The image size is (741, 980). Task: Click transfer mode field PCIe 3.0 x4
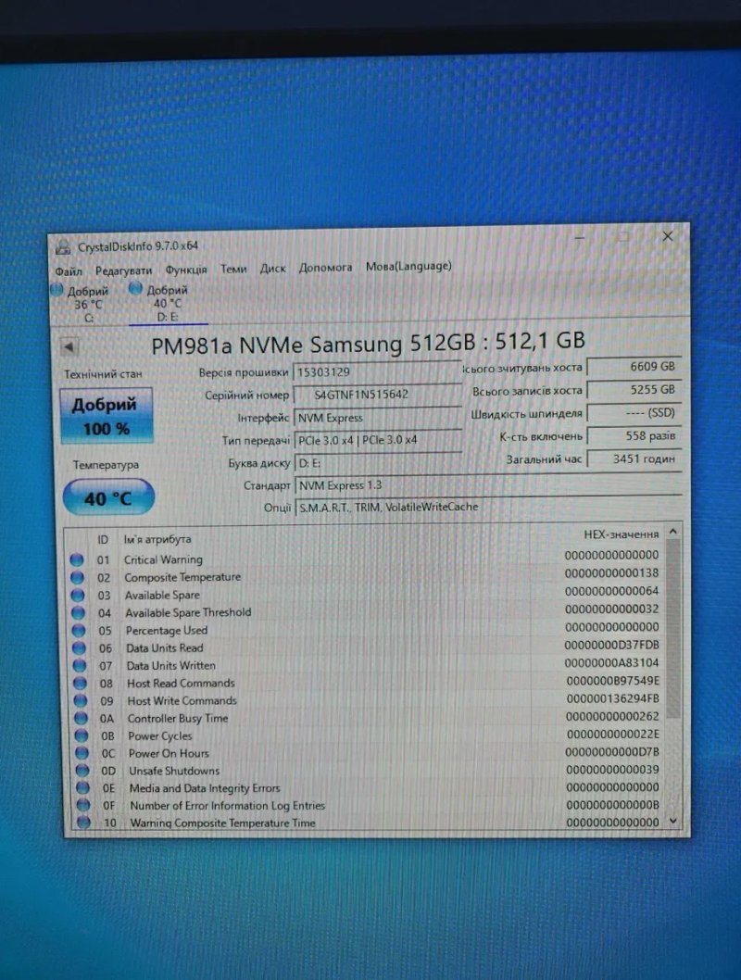pyautogui.click(x=378, y=440)
